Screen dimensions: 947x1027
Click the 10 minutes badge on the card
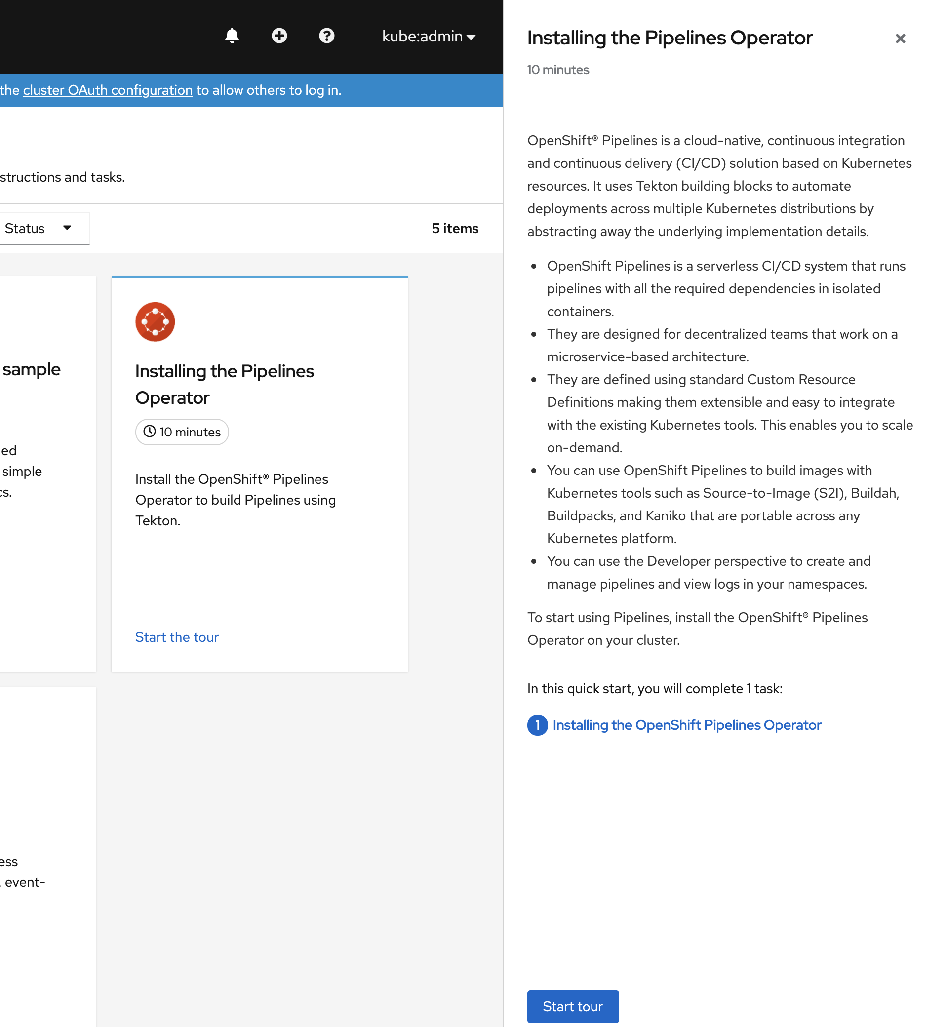pyautogui.click(x=182, y=432)
